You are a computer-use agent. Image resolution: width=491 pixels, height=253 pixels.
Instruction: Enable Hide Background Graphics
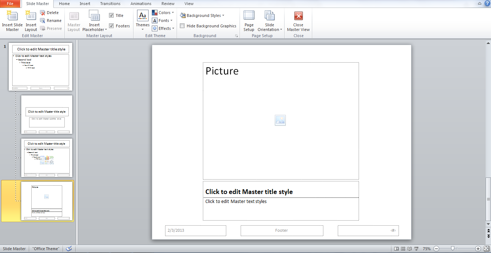(182, 26)
